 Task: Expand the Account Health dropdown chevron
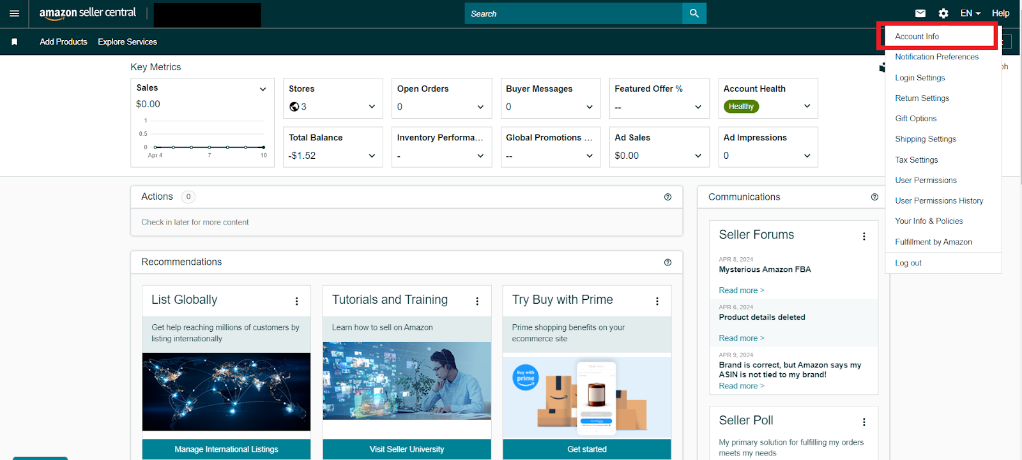point(807,106)
